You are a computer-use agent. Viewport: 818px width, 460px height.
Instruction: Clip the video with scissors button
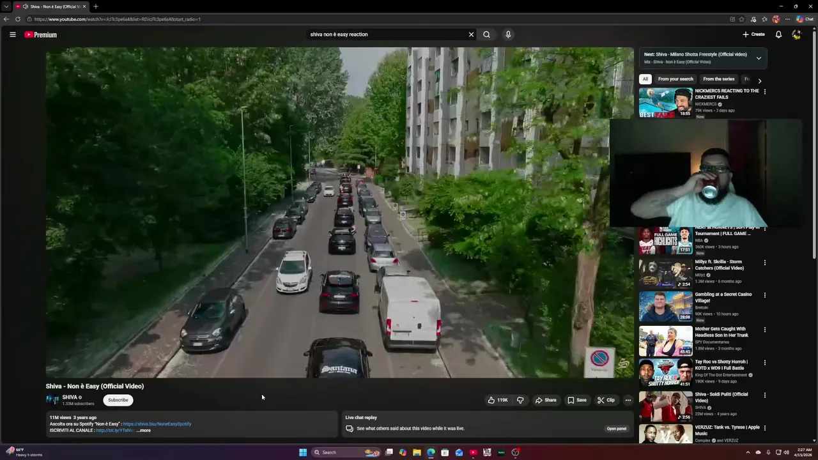point(606,400)
